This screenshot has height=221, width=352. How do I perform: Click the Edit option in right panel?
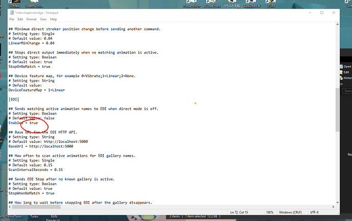pyautogui.click(x=346, y=72)
